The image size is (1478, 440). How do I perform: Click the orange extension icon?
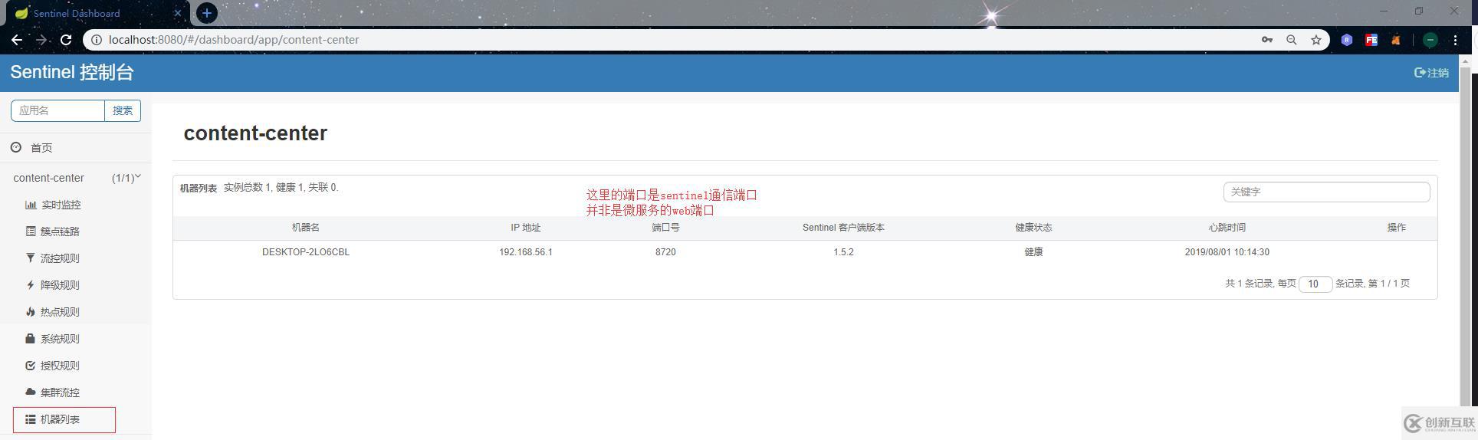click(1396, 40)
